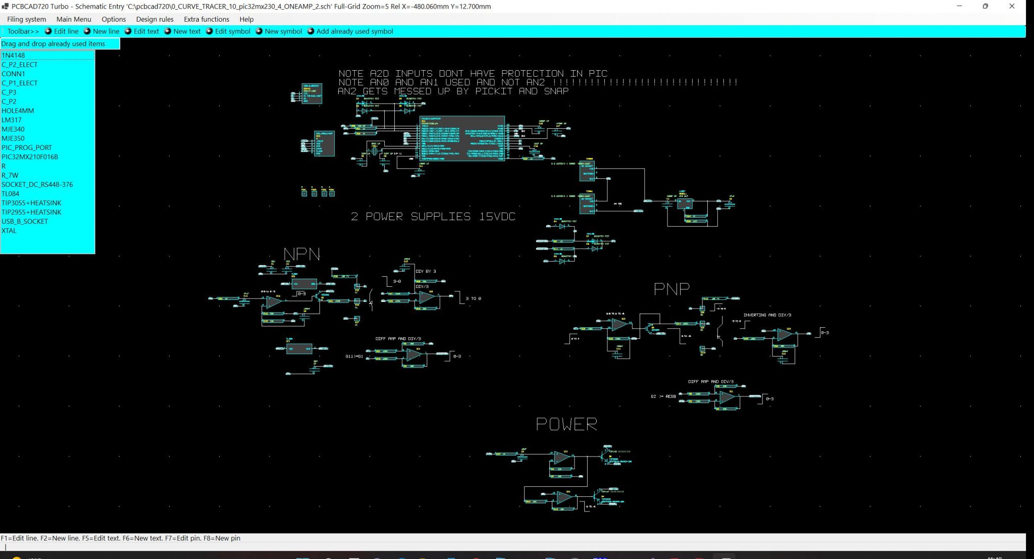The image size is (1034, 559).
Task: Click the 2 POWER SUPPLIES 15VDC text
Action: click(433, 217)
